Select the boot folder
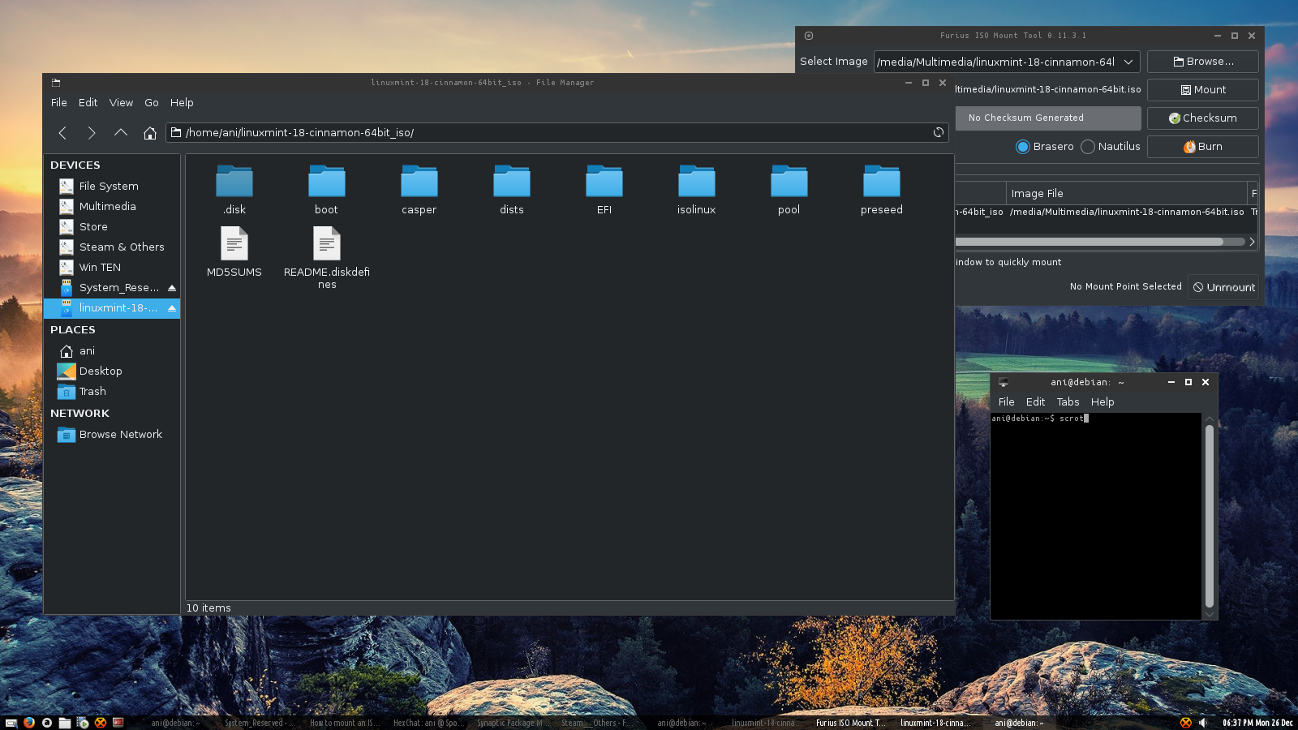This screenshot has height=730, width=1298. [327, 191]
